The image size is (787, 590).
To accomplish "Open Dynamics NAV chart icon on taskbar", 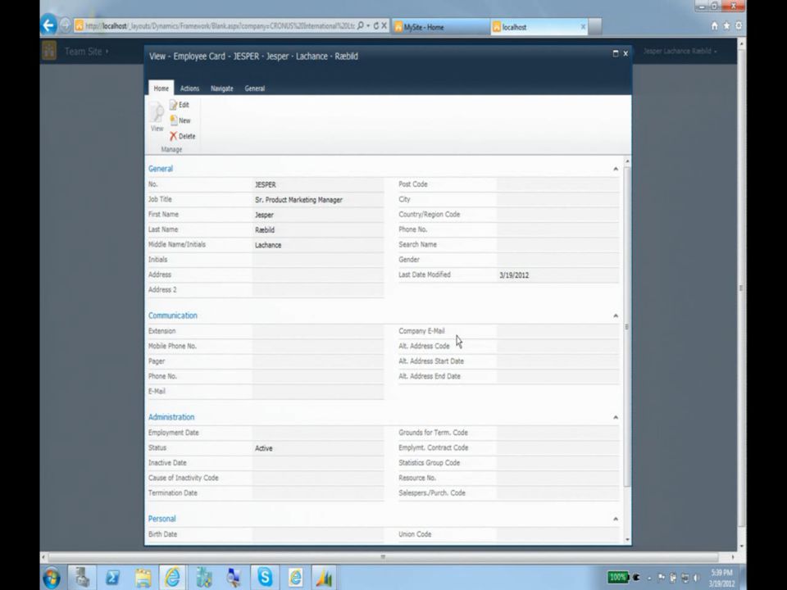I will coord(325,578).
